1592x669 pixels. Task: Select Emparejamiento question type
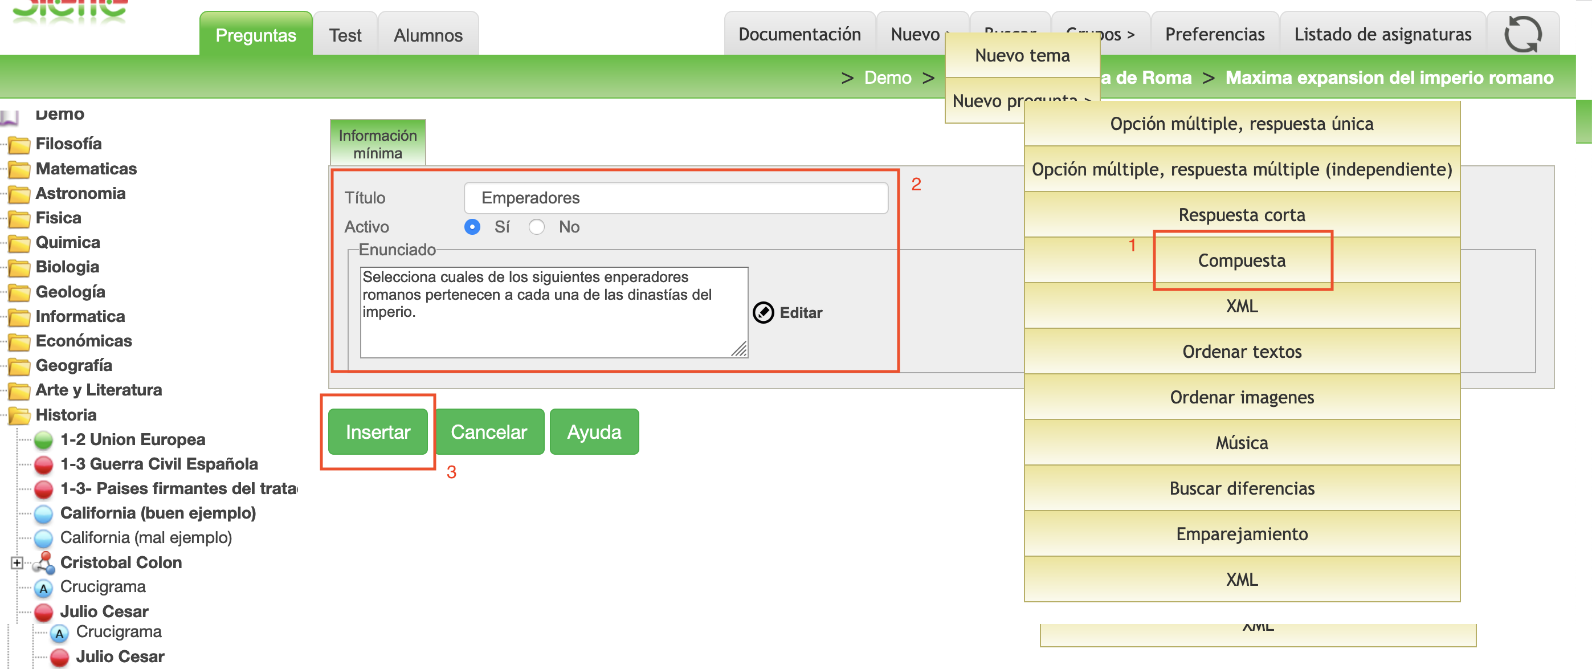pyautogui.click(x=1241, y=533)
